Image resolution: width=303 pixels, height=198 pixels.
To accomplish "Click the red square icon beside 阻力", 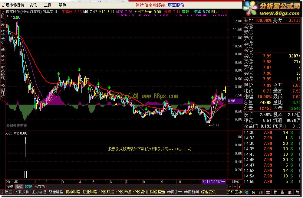I will 225,12.
